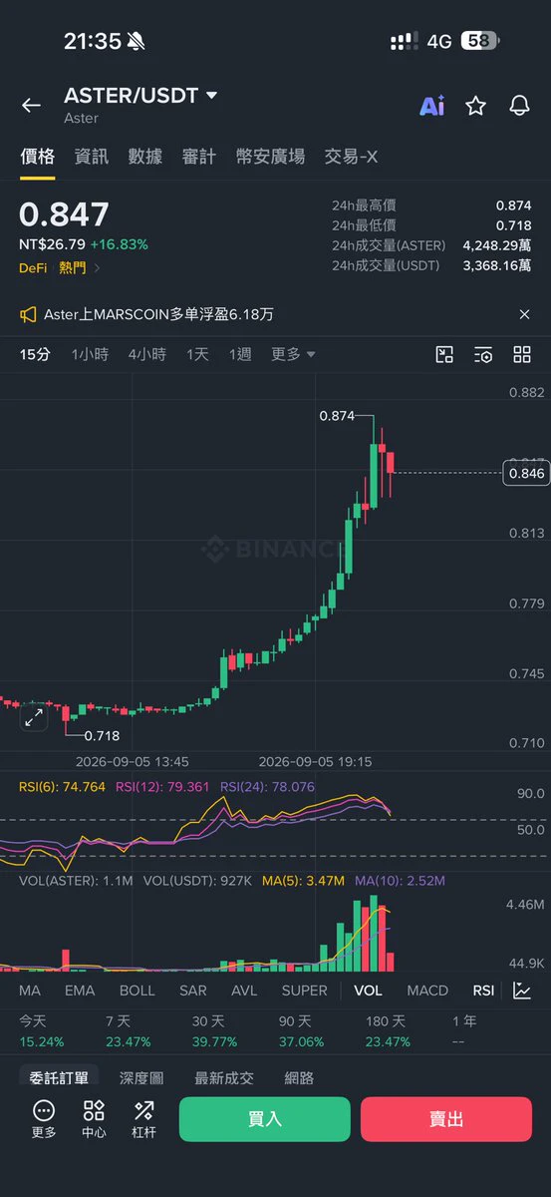551x1197 pixels.
Task: Expand chart to fullscreen icon
Action: 34,716
